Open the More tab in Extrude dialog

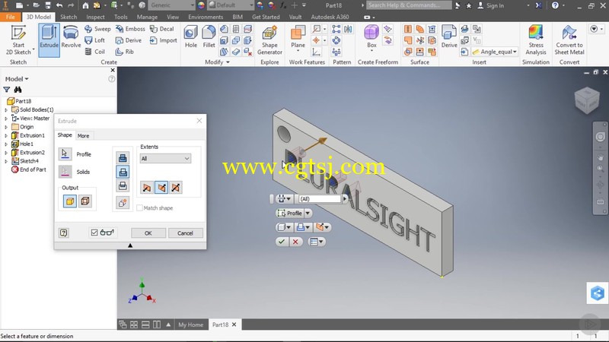83,136
